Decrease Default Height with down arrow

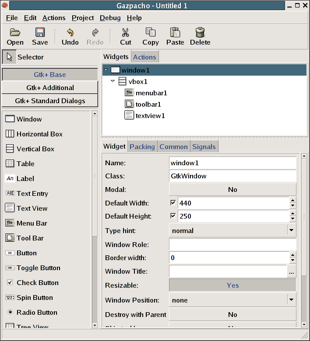[x=293, y=219]
